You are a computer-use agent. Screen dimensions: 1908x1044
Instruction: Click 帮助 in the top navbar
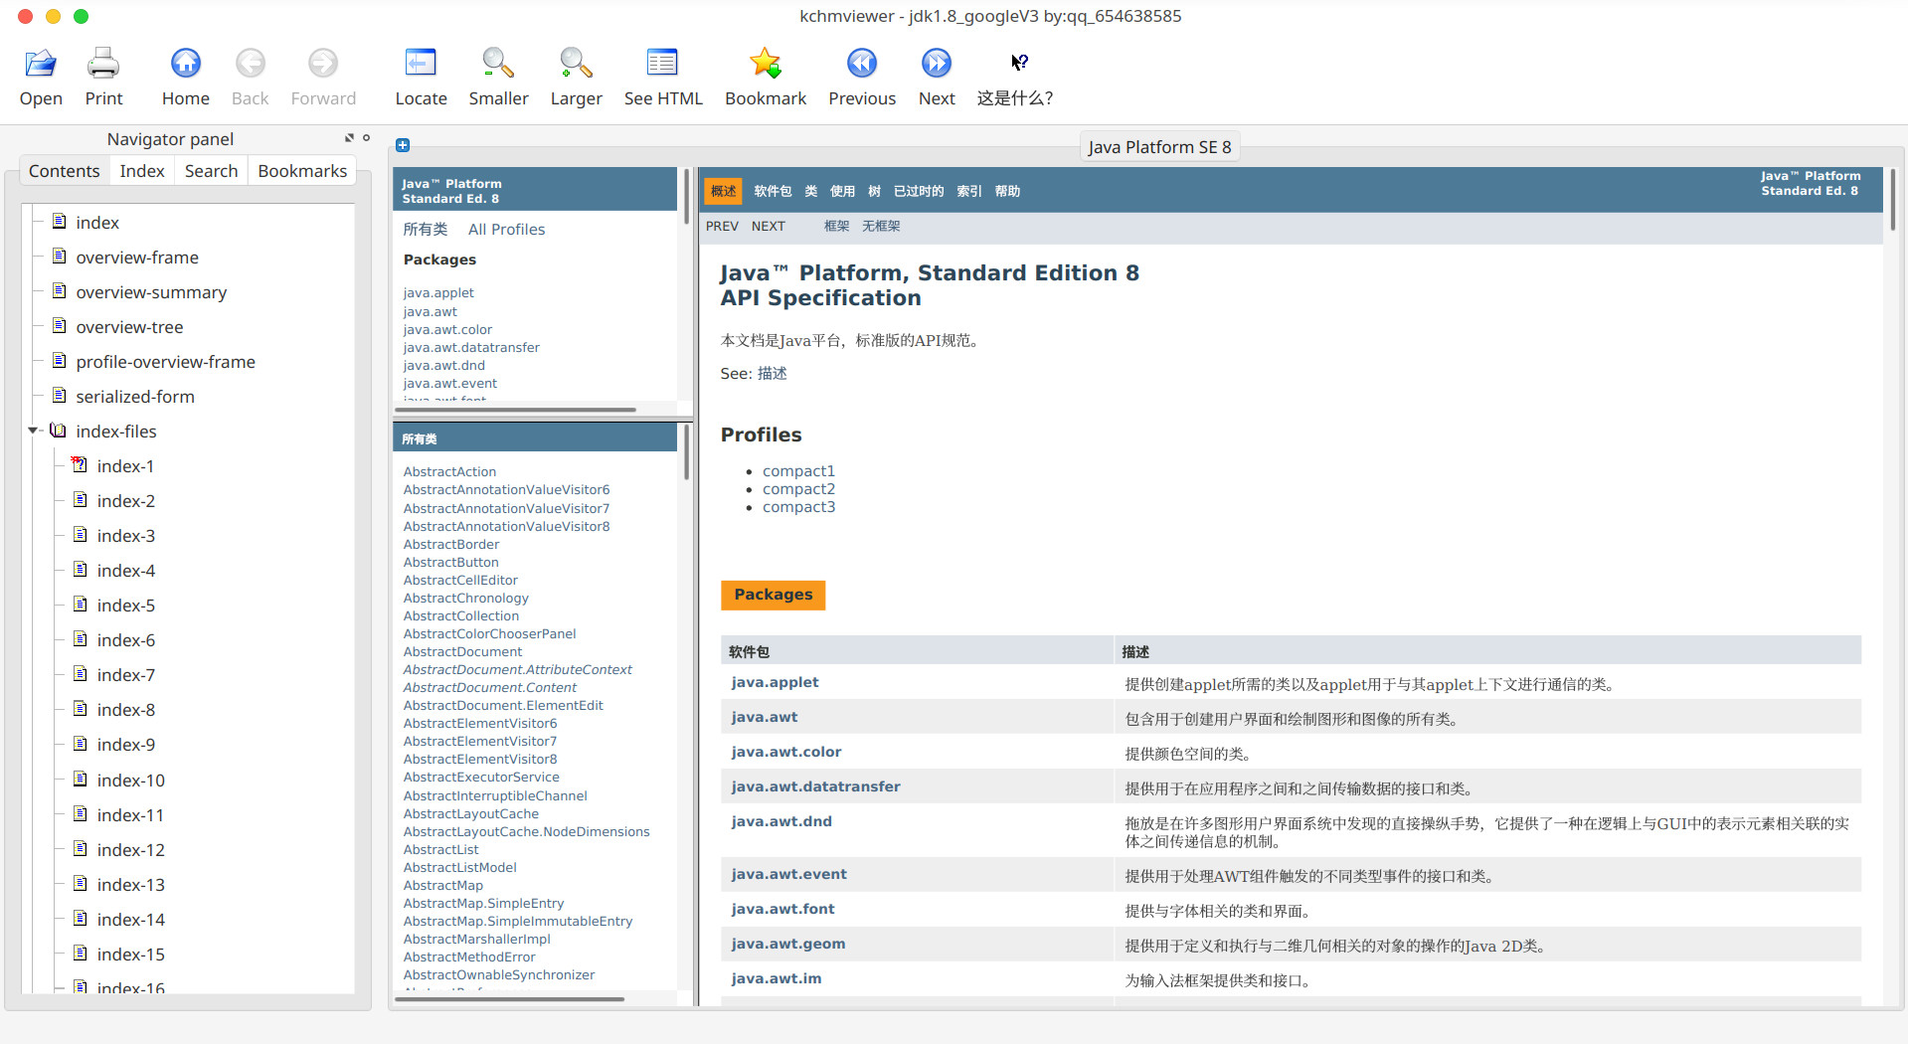pos(1007,191)
